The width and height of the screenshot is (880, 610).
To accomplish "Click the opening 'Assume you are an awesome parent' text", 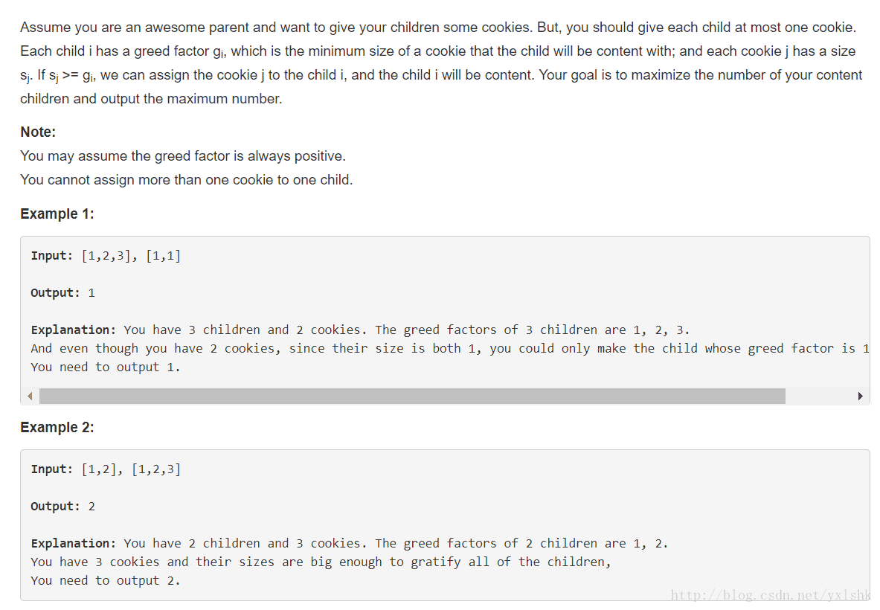I will tap(173, 28).
